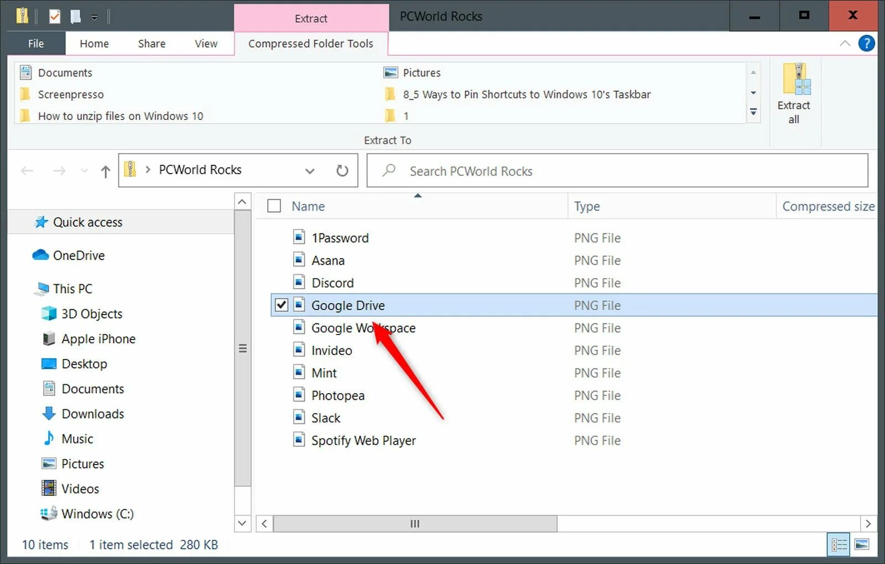Click the Asana PNG file icon
The width and height of the screenshot is (885, 564).
(x=299, y=260)
